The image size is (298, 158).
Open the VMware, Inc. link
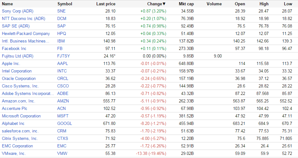point(14,153)
